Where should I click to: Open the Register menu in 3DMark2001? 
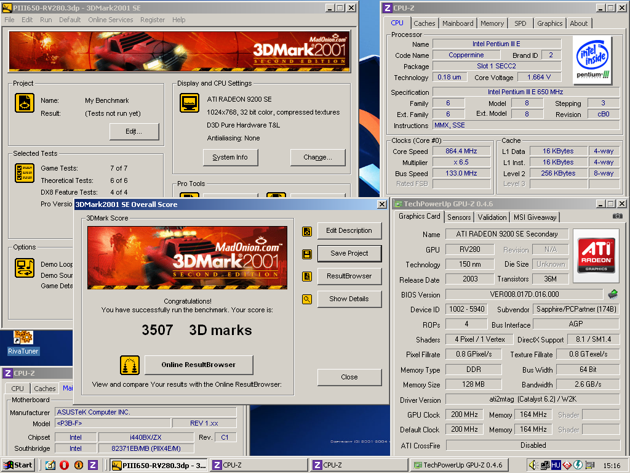pyautogui.click(x=153, y=20)
